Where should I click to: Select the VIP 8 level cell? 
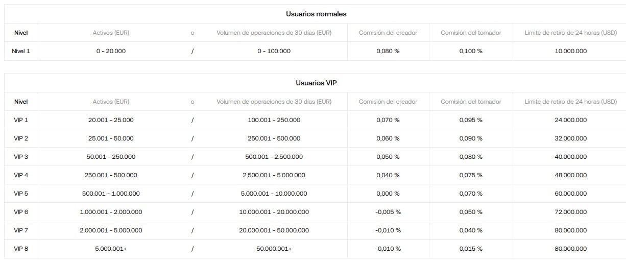(21, 249)
